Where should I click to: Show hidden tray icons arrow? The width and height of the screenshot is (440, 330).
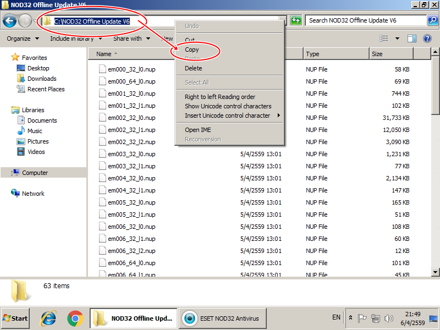click(350, 318)
